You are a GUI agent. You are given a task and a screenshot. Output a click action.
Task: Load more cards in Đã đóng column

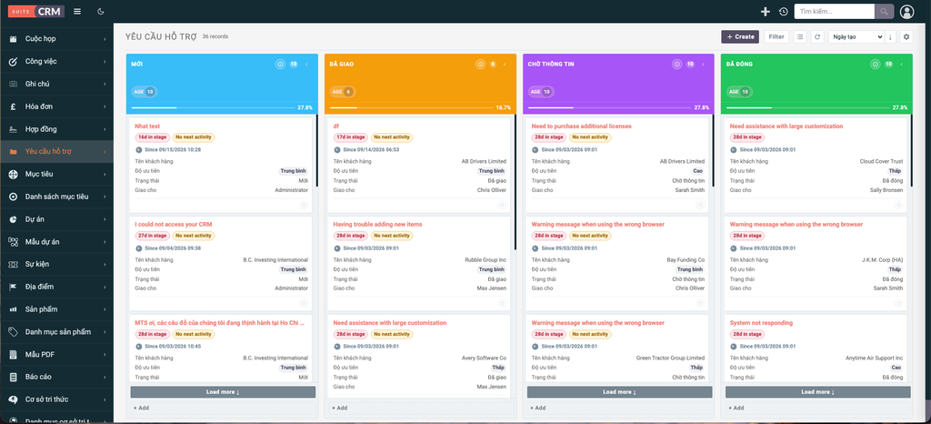point(817,392)
